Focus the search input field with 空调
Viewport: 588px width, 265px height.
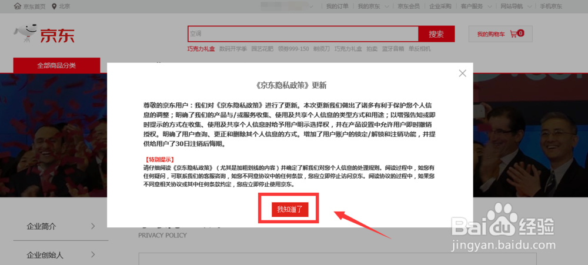pyautogui.click(x=303, y=33)
